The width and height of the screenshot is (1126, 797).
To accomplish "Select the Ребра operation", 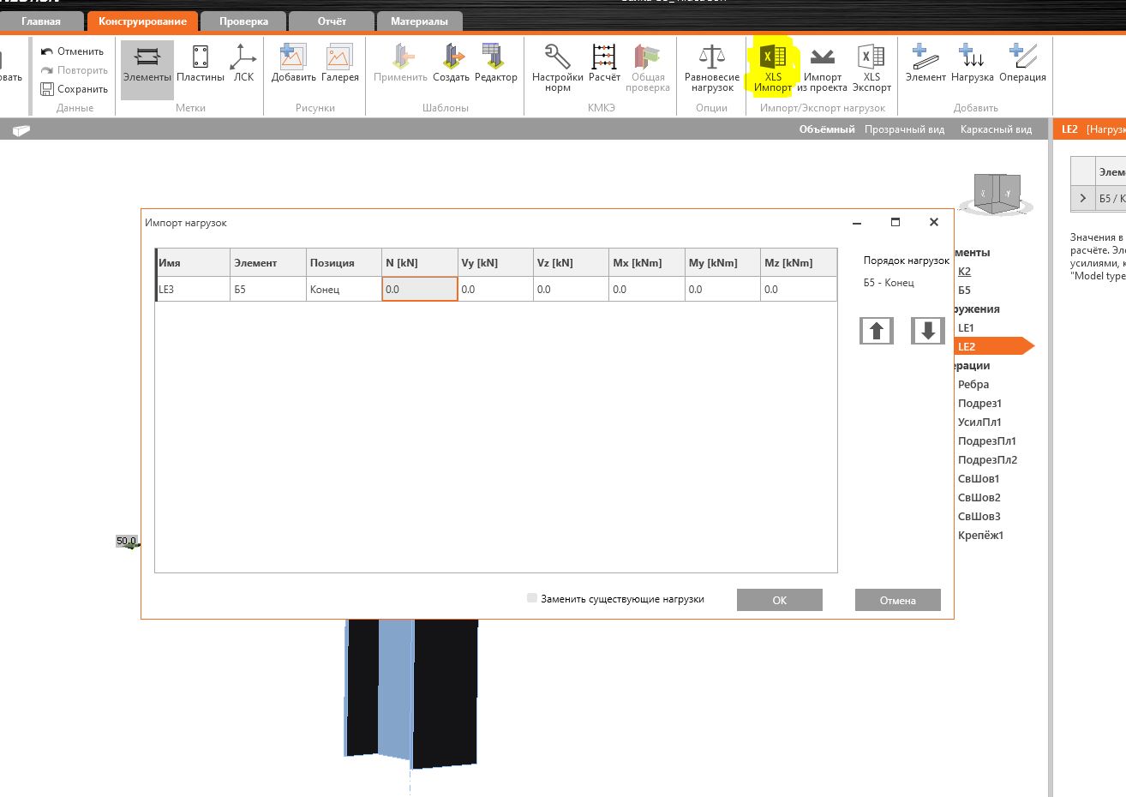I will click(973, 384).
